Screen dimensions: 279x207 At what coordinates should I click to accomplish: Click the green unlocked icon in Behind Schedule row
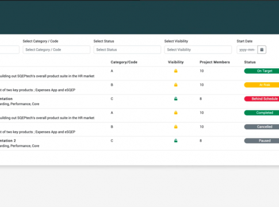tap(175, 99)
